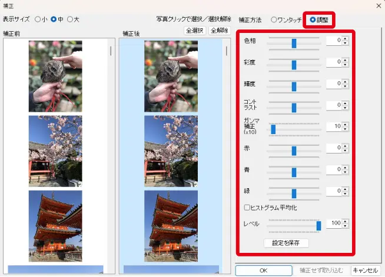This screenshot has height=277, width=385.
Task: Click the 全解除 button
Action: [x=220, y=31]
